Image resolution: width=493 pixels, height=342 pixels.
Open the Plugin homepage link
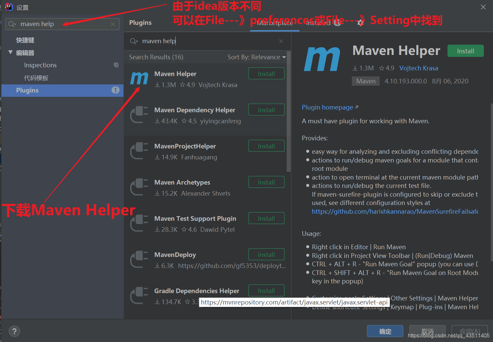[330, 108]
